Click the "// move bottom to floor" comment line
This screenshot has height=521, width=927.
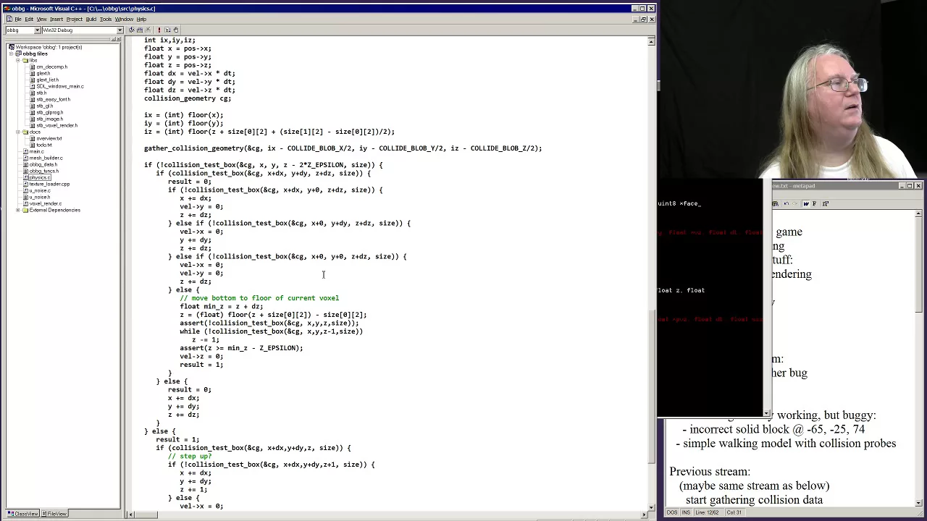point(259,298)
